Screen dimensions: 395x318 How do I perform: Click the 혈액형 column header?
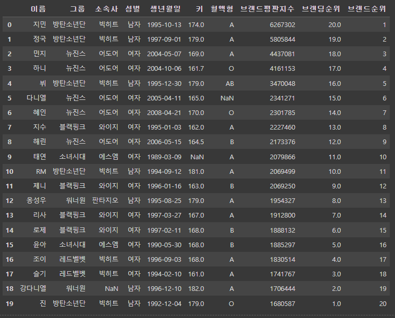[222, 9]
